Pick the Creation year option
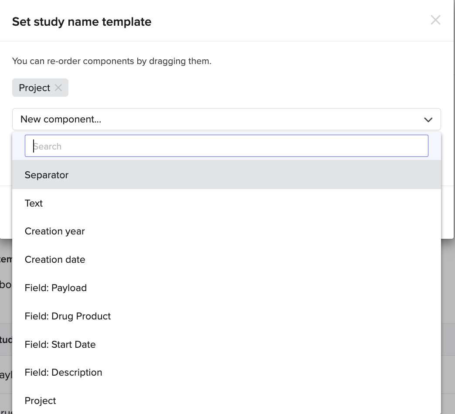This screenshot has height=414, width=455. point(54,231)
